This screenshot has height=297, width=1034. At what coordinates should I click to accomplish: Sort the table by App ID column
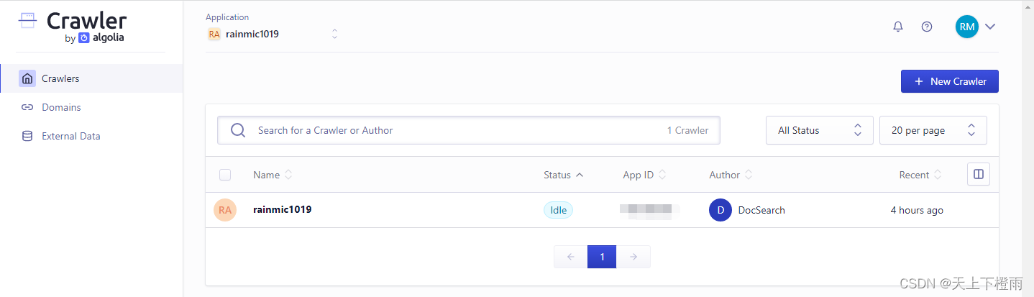tap(644, 175)
